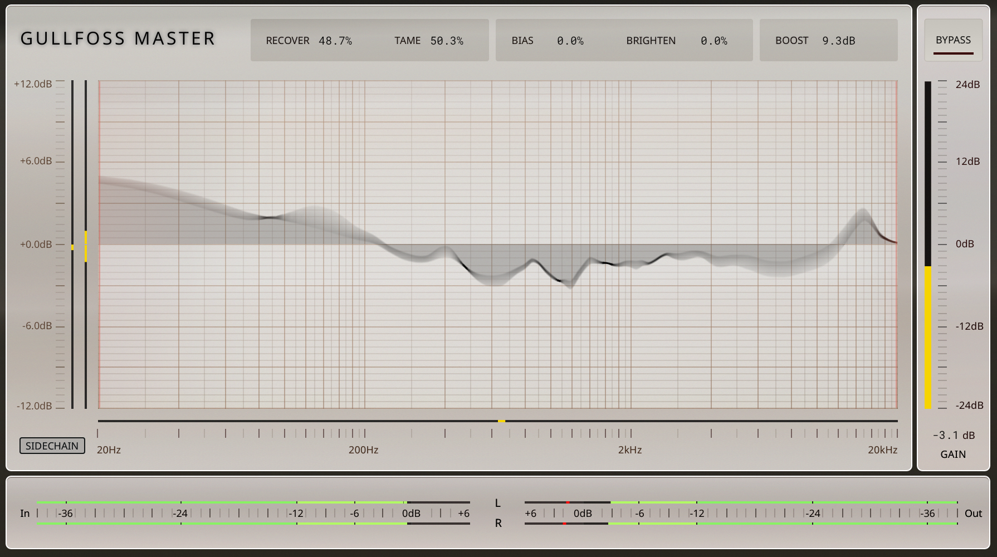The image size is (997, 557).
Task: Click the In meter label
Action: 25,514
